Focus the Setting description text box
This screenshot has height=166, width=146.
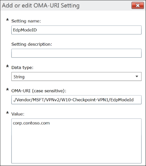click(x=77, y=53)
